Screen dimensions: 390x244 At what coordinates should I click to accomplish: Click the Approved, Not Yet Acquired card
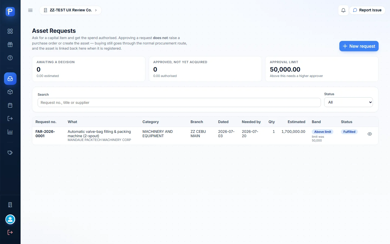pyautogui.click(x=205, y=69)
